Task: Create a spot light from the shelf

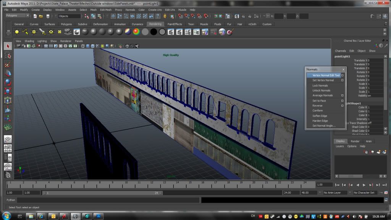Action: point(42,32)
